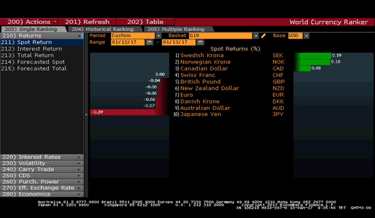Expand the 250) CDS section
The height and width of the screenshot is (218, 375).
(x=42, y=175)
